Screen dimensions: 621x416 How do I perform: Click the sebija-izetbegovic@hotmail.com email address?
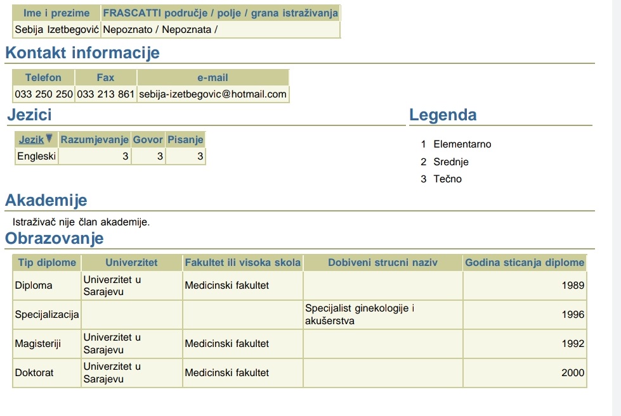(x=212, y=94)
